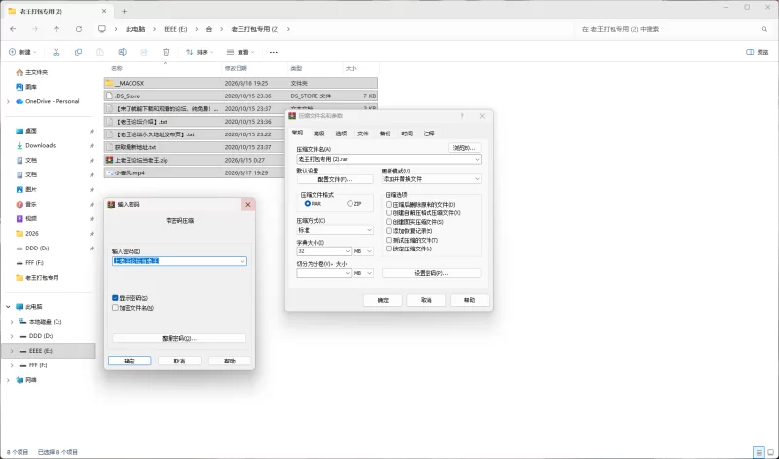Enable 锁定压缩文件 checkbox

389,249
